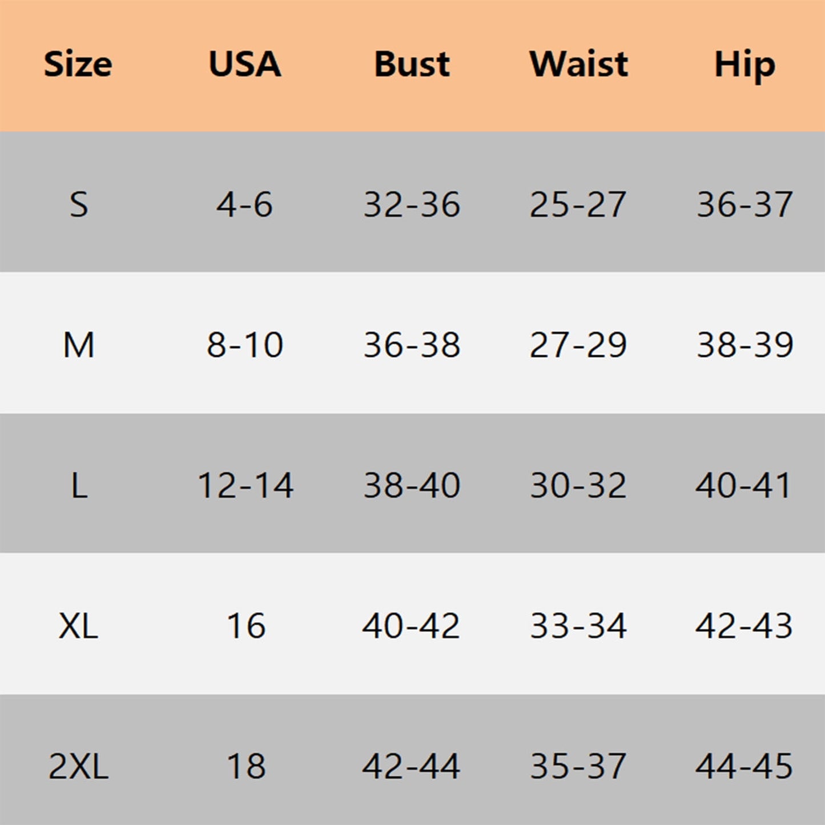The width and height of the screenshot is (825, 825).
Task: Click the Hip column header
Action: 745,65
